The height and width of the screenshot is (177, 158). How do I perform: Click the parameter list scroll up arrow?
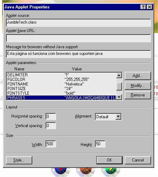point(119,75)
